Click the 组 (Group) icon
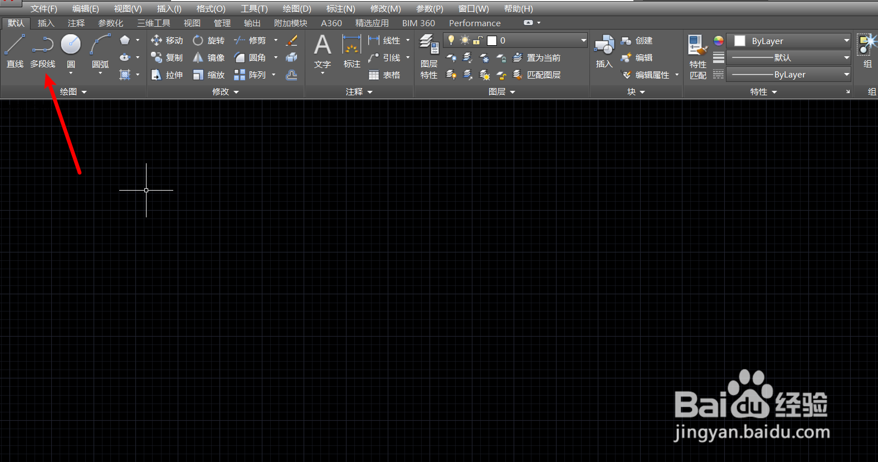This screenshot has width=878, height=462. coord(867,51)
